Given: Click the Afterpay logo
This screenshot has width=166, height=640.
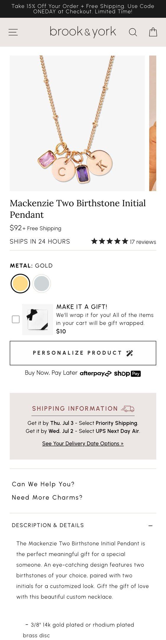Looking at the screenshot, I should click(x=95, y=373).
